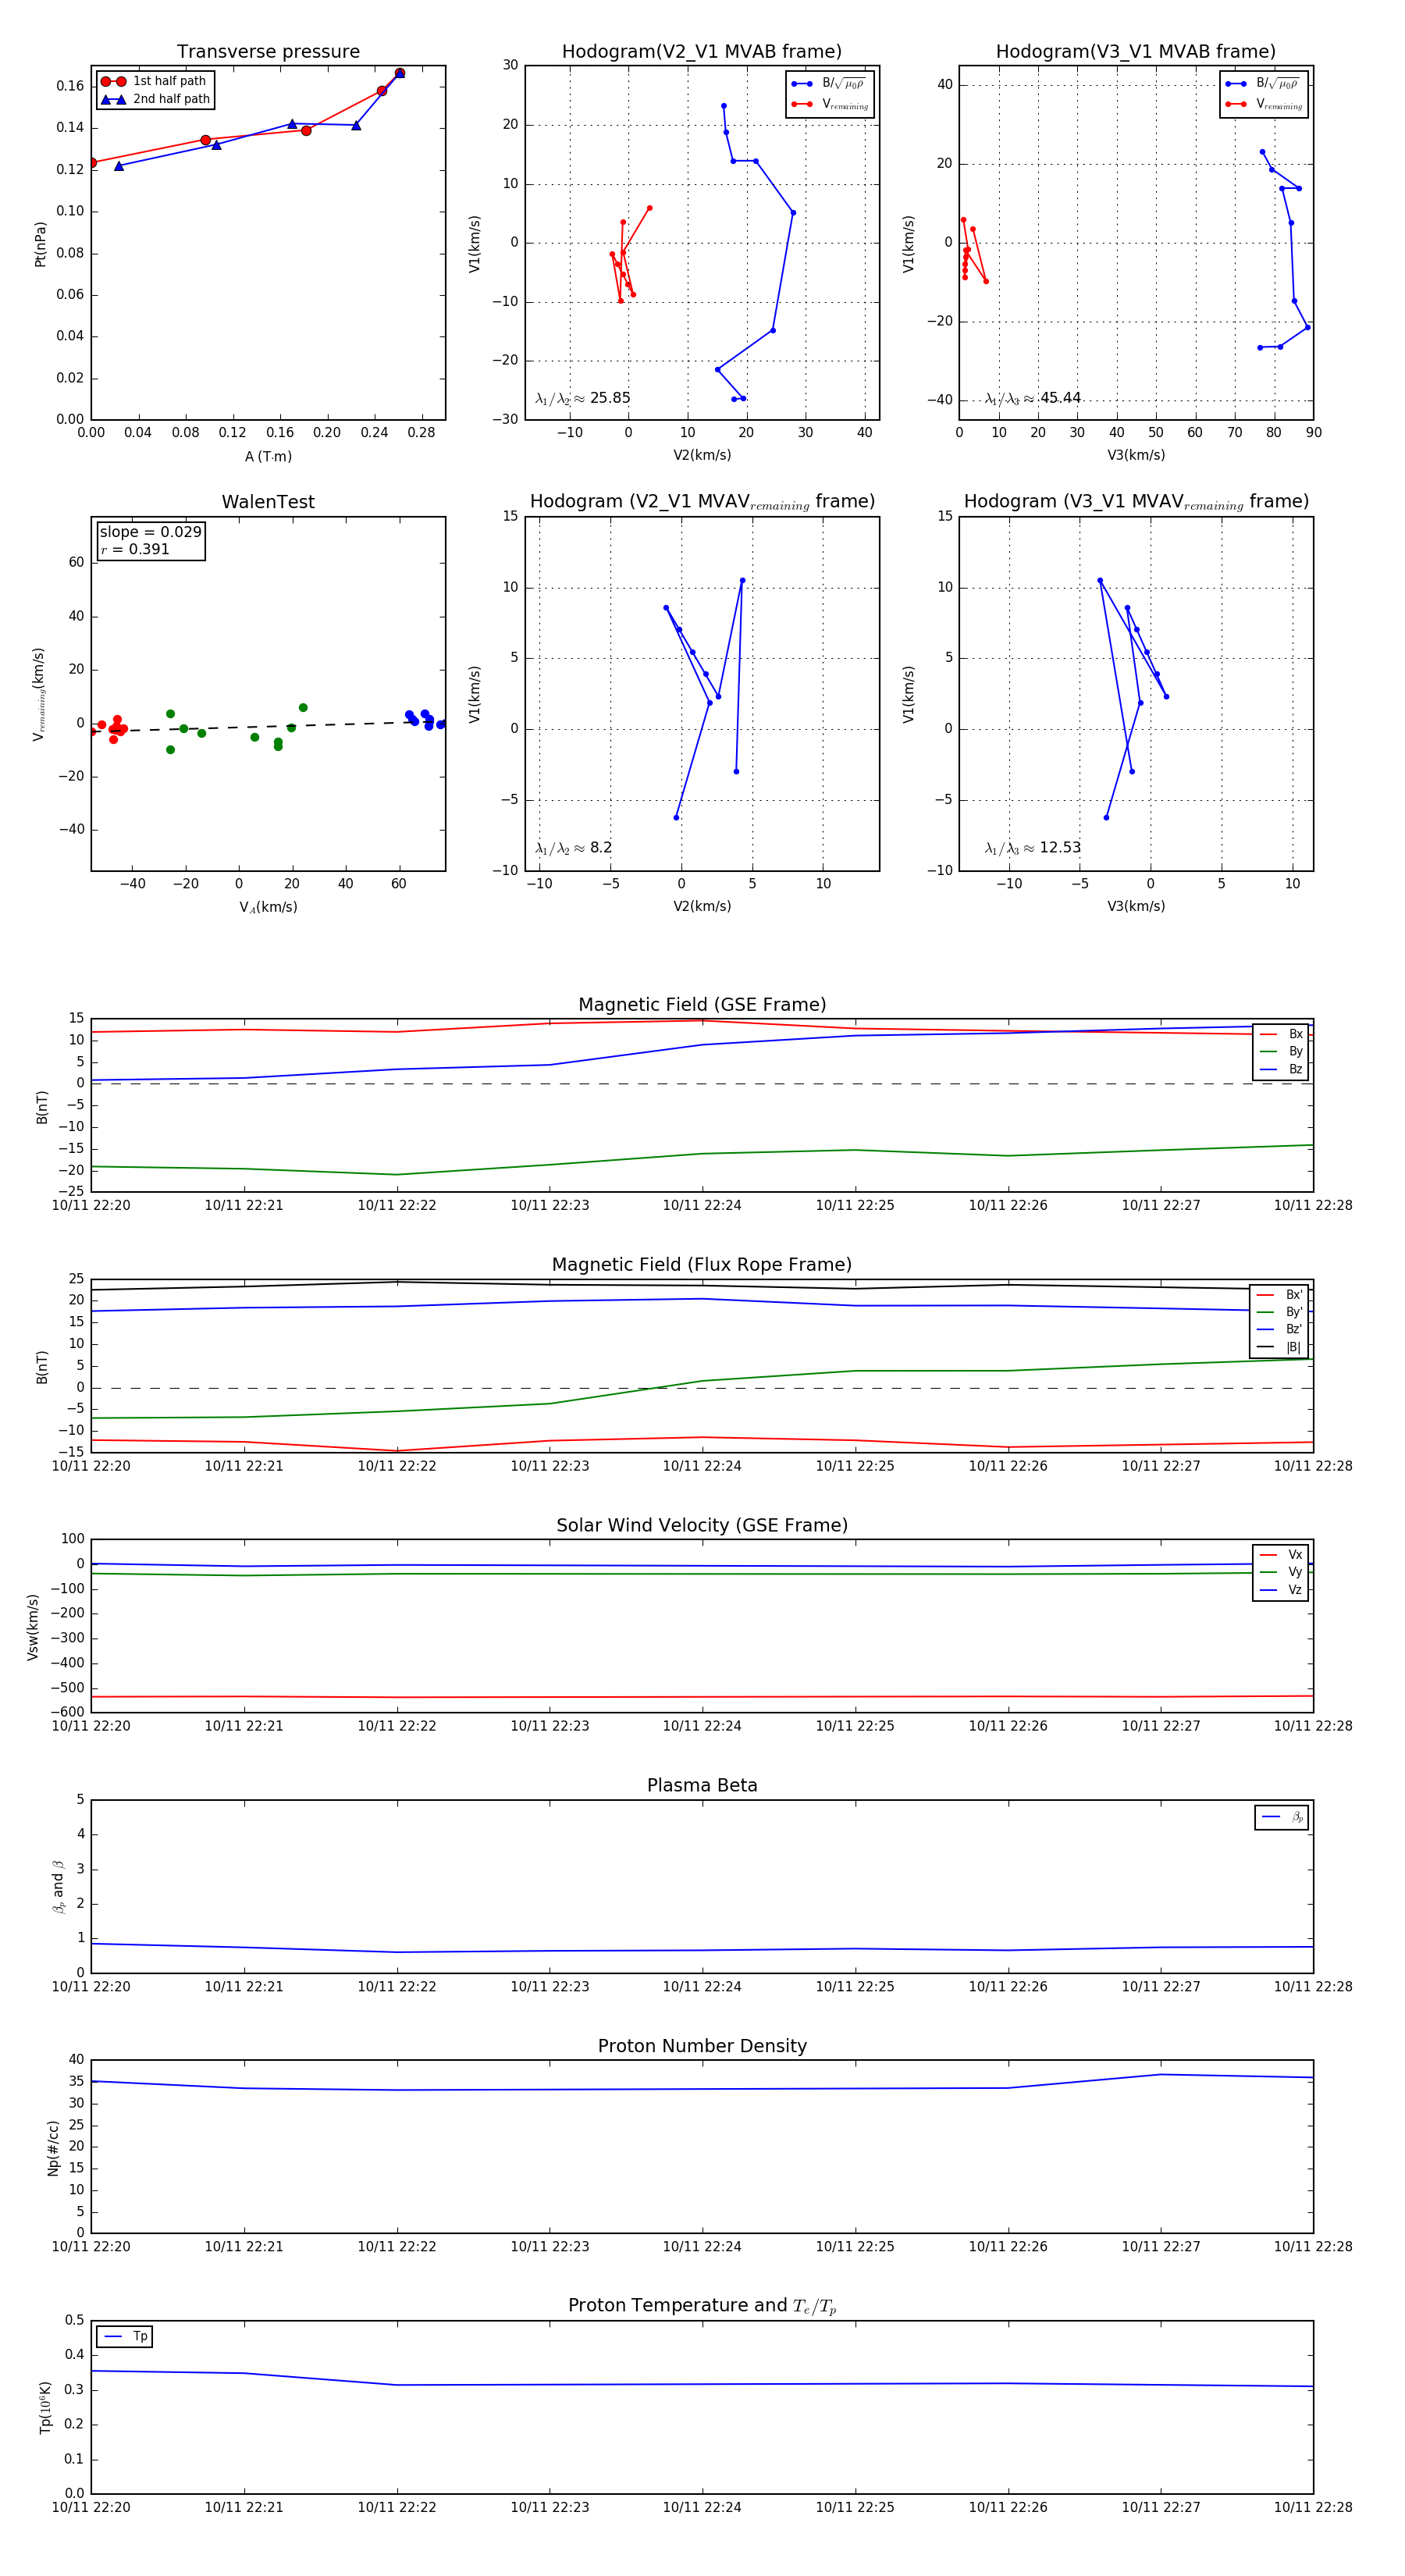
Task: Click the "Tp(10^6K)" y-axis label
Action: coord(45,2408)
